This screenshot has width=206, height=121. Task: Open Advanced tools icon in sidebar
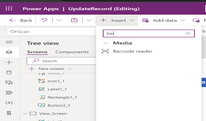coord(9,113)
